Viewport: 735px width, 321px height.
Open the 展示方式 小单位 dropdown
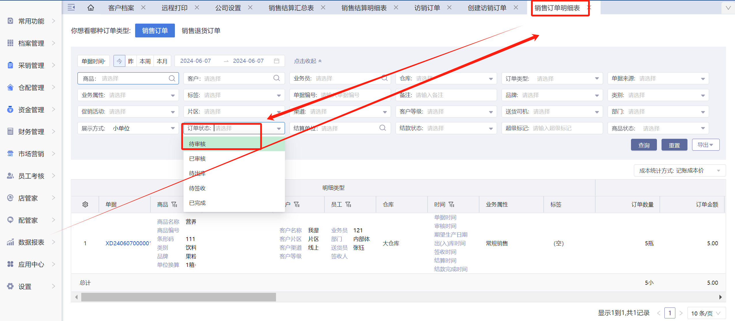[x=128, y=128]
